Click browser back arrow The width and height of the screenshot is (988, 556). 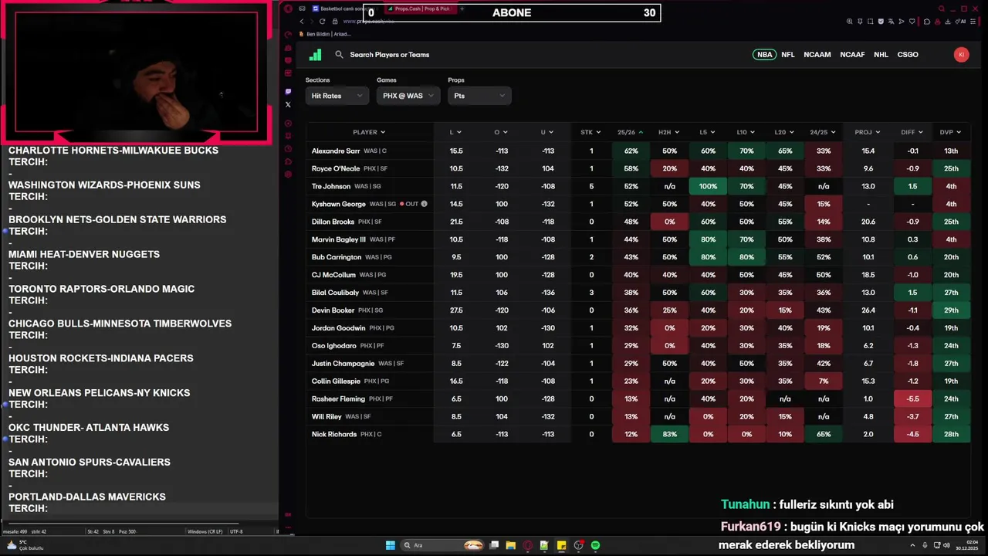(x=302, y=22)
